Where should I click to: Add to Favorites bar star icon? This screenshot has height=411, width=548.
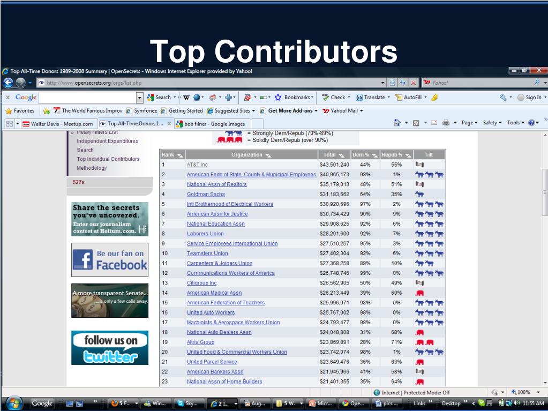47,111
